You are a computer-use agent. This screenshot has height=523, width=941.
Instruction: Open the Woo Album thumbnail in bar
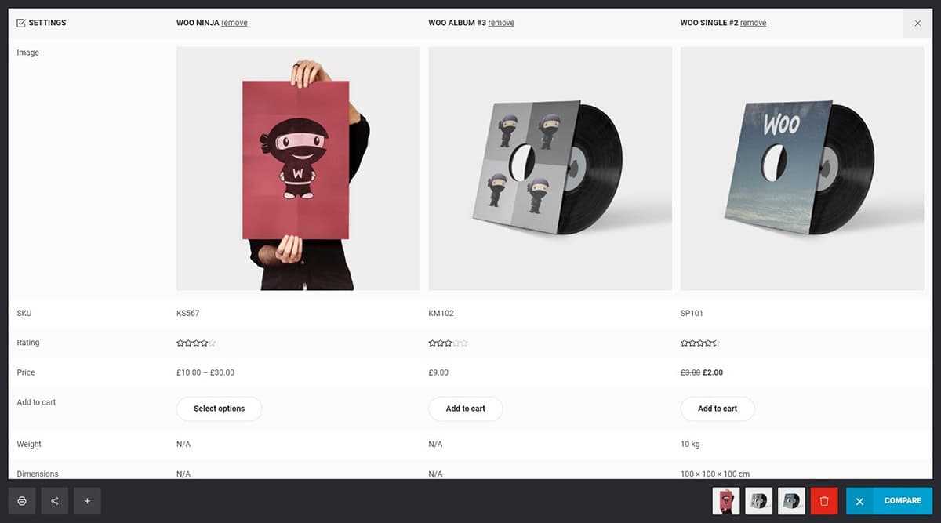[758, 501]
